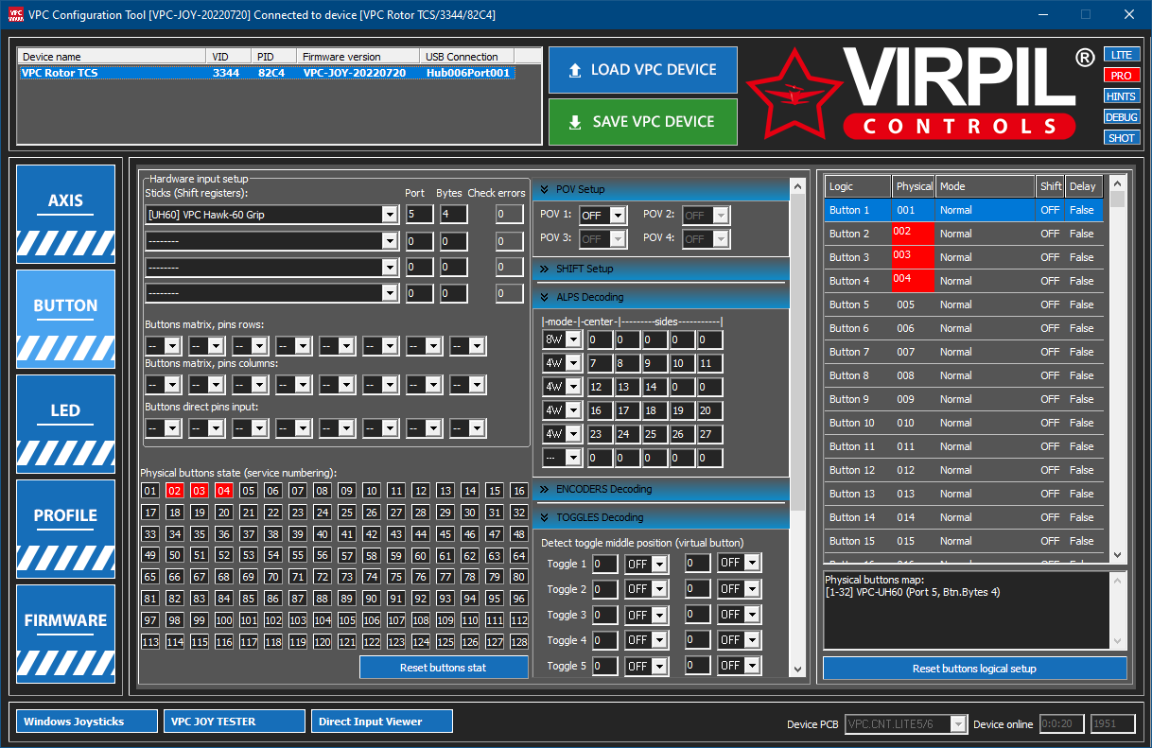Viewport: 1152px width, 748px height.
Task: Collapse the POV Setup section chevron
Action: click(x=545, y=189)
